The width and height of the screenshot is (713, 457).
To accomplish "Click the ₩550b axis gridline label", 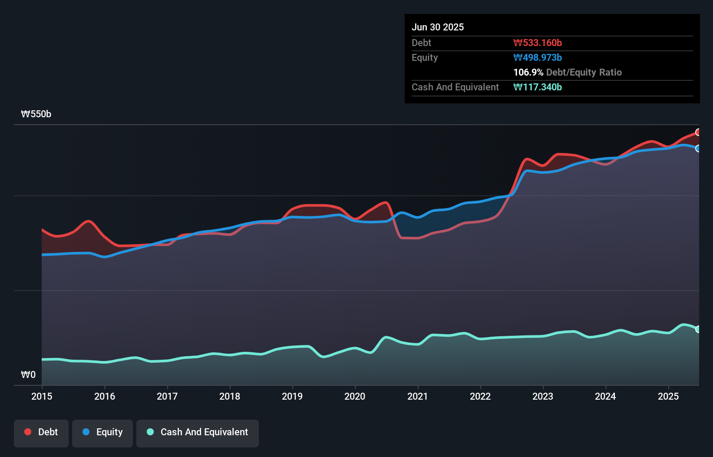I will click(x=36, y=114).
